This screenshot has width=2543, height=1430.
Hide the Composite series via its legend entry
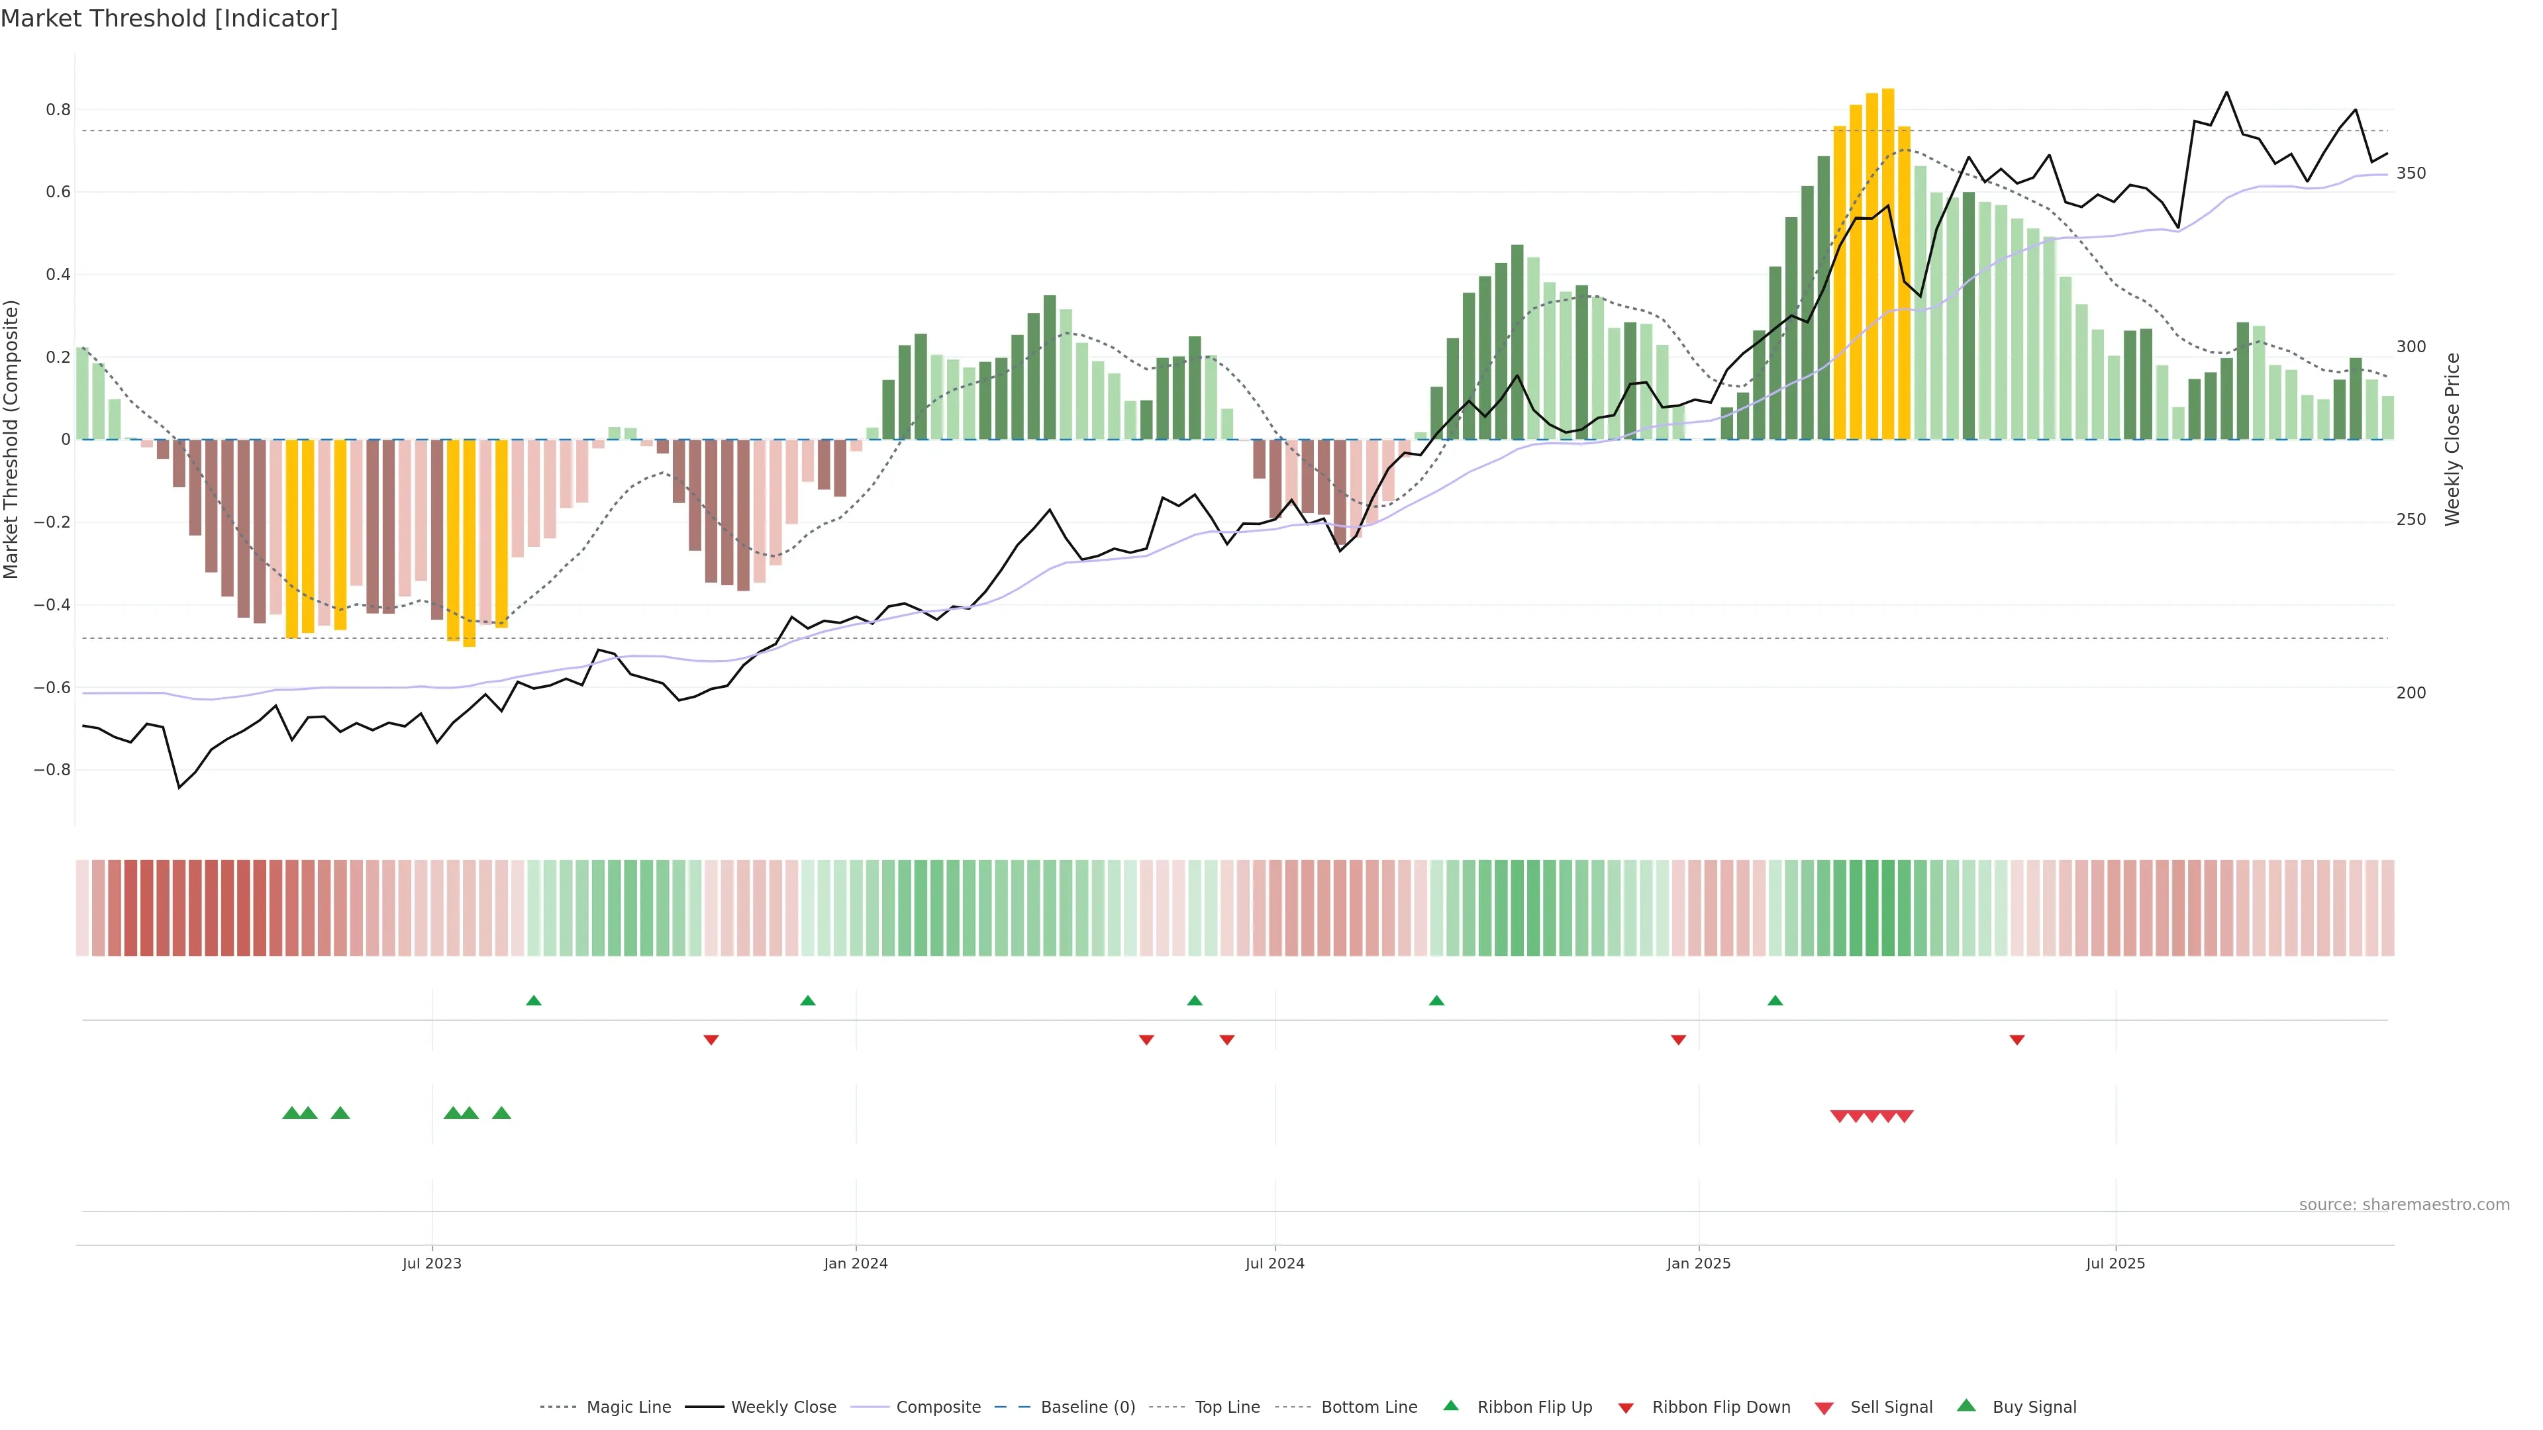pyautogui.click(x=938, y=1407)
